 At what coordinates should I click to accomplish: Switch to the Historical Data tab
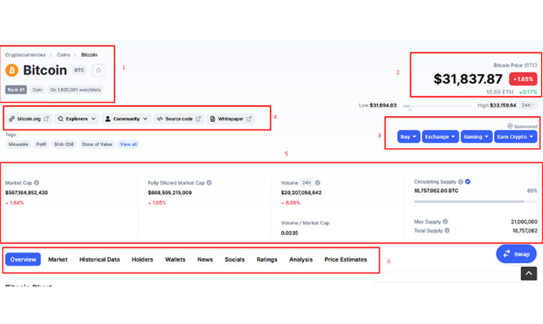point(99,259)
